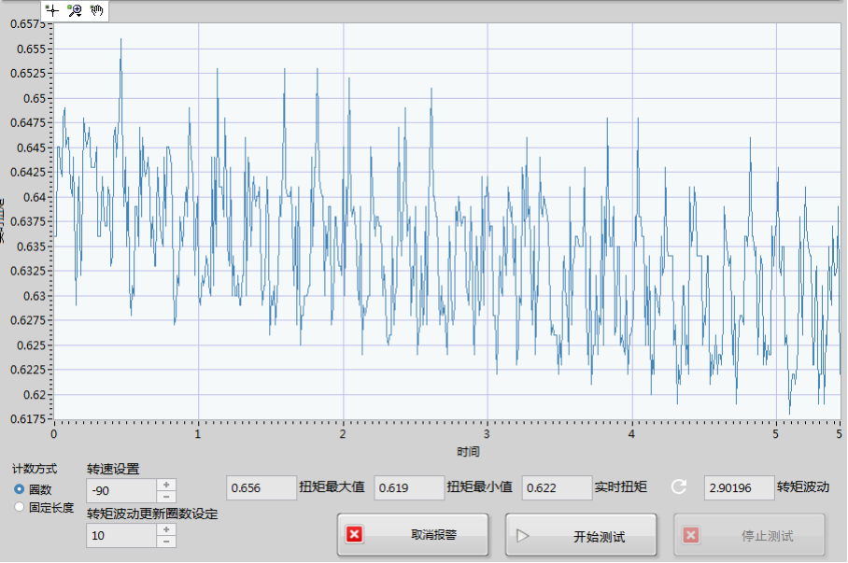The height and width of the screenshot is (563, 848).
Task: Click the 转矩波动更新圈数设定 label
Action: coord(152,514)
